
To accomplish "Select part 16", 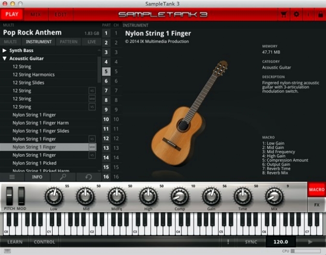I will (x=106, y=177).
